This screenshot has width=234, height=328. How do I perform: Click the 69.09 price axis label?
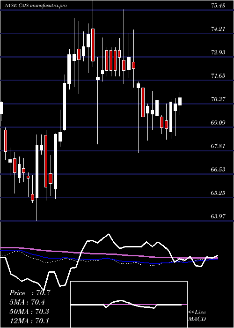click(x=218, y=123)
